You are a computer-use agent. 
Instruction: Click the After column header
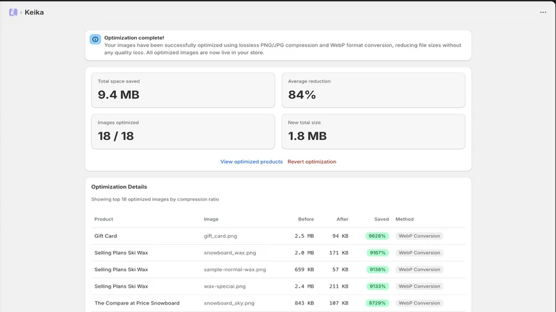[342, 219]
